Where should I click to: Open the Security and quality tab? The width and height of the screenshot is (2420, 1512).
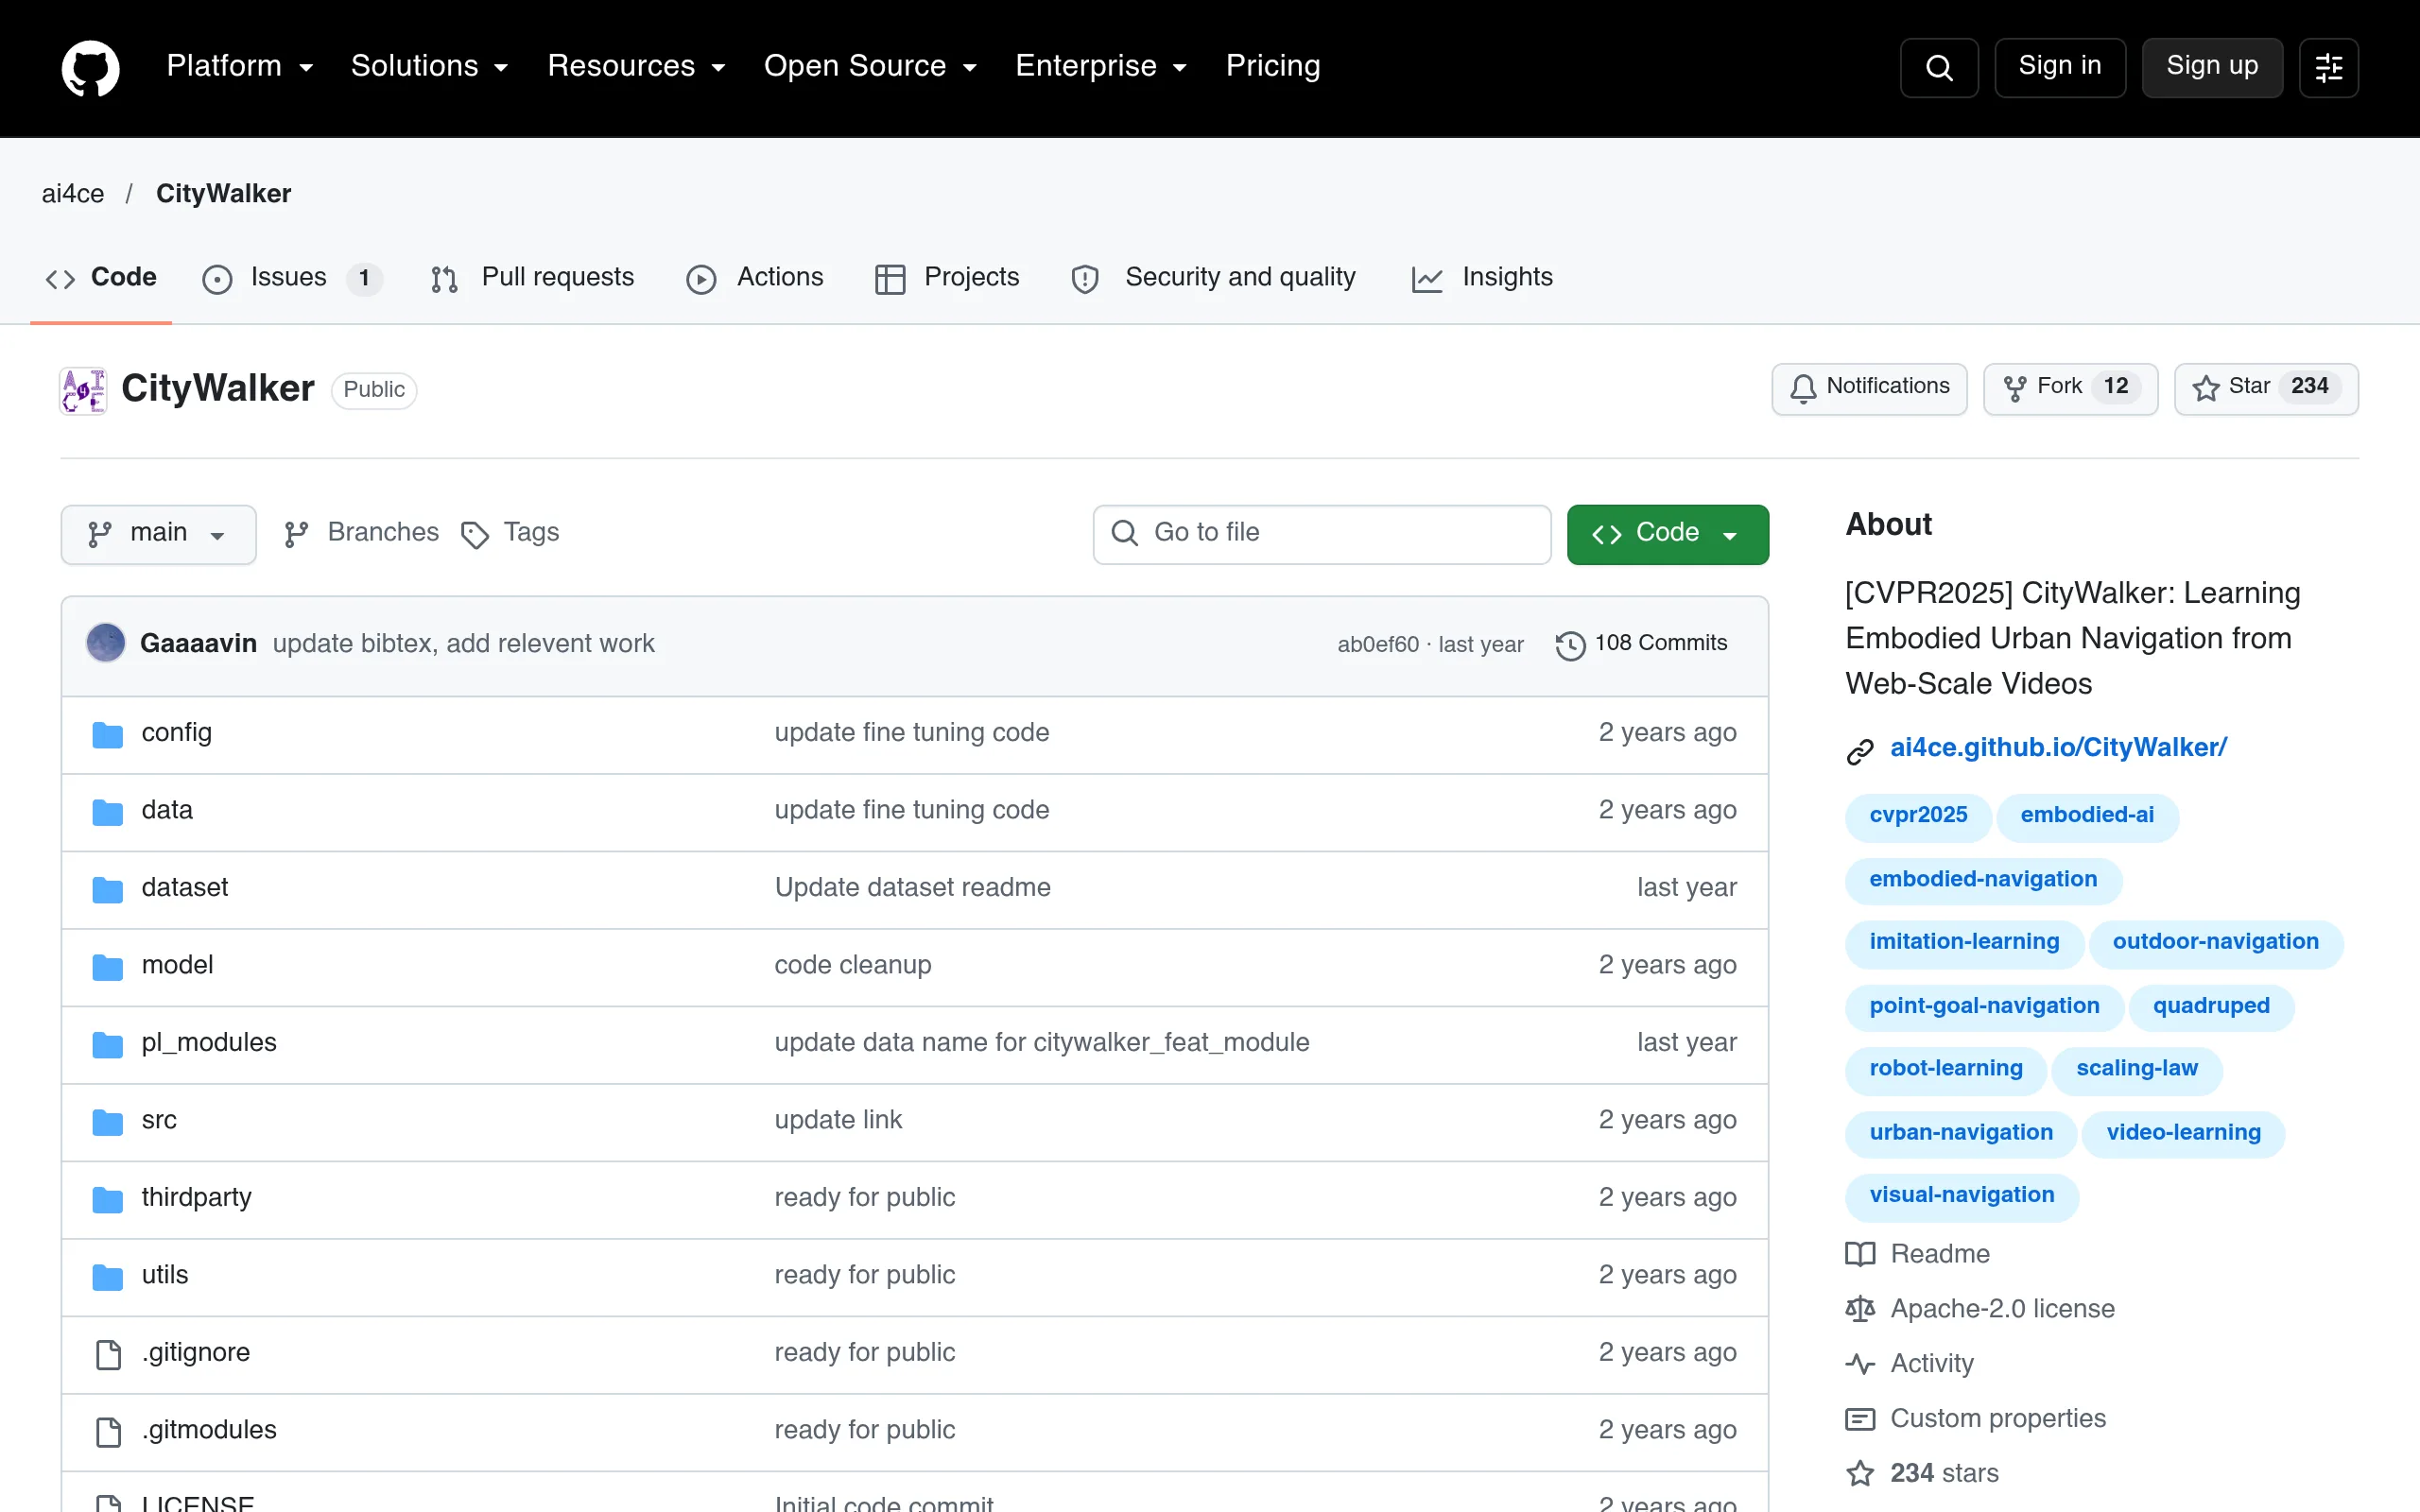(1213, 278)
